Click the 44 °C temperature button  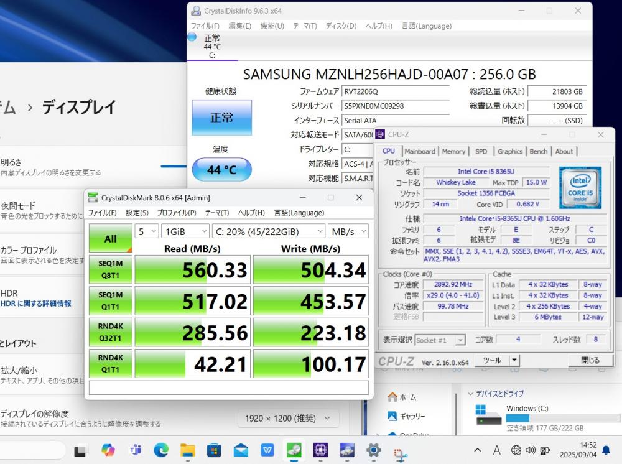[222, 170]
